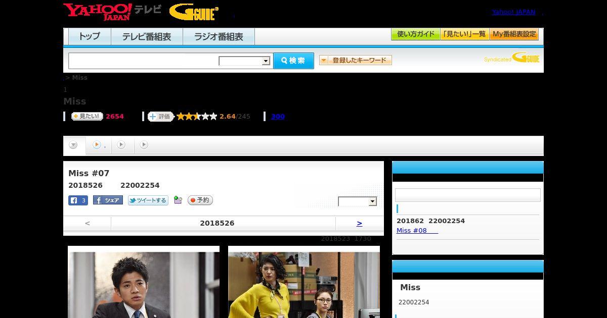Open the Miss #08 link in the sidebar

pos(417,231)
